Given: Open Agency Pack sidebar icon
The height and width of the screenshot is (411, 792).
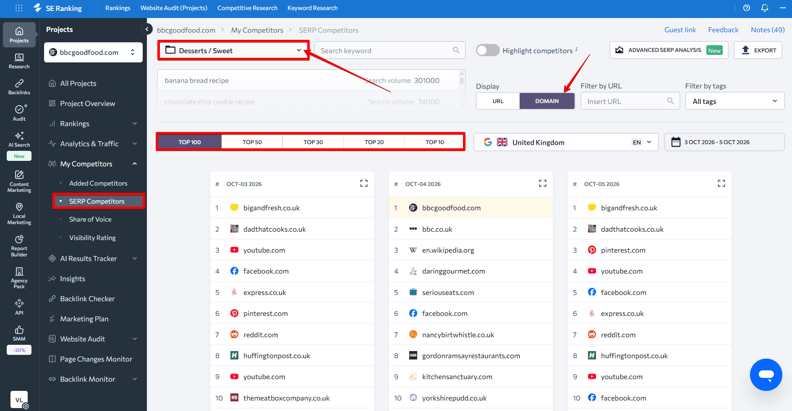Looking at the screenshot, I should [19, 278].
